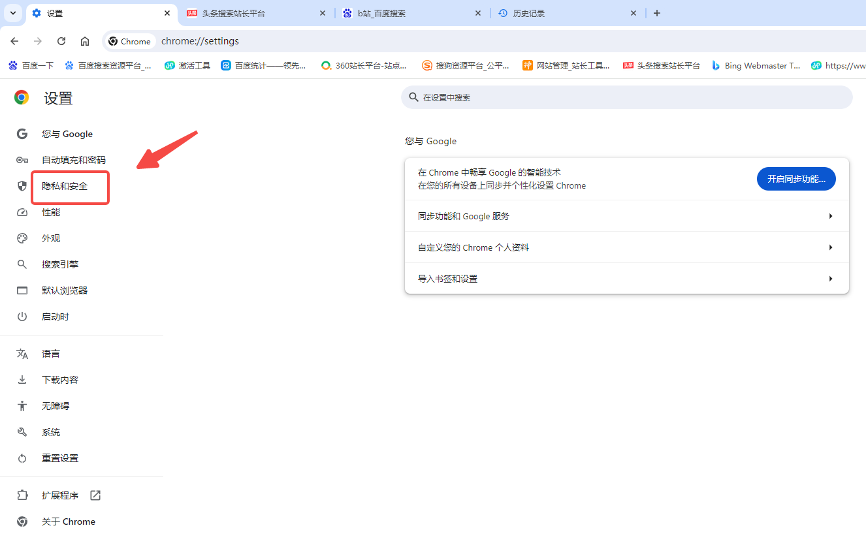Click the Google G icon in sidebar
Screen dimensions: 866x545
[x=22, y=134]
